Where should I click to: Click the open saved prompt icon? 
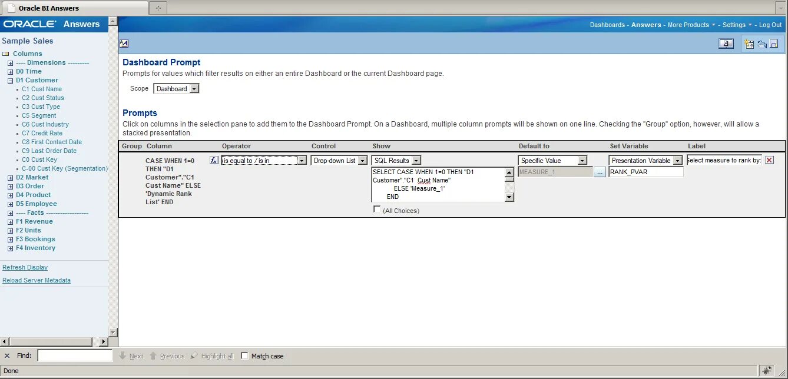click(x=762, y=44)
